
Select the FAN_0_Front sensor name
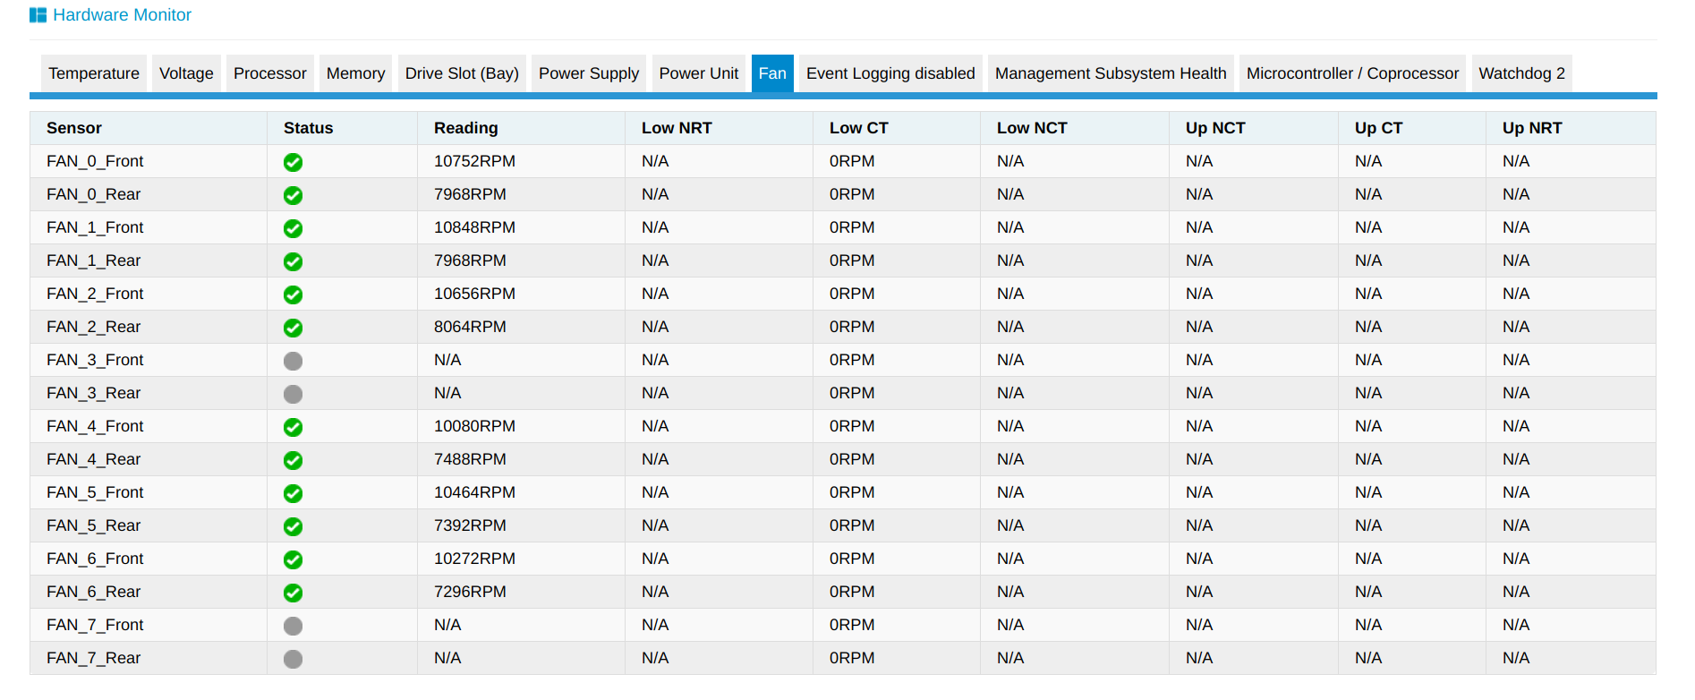pyautogui.click(x=95, y=161)
